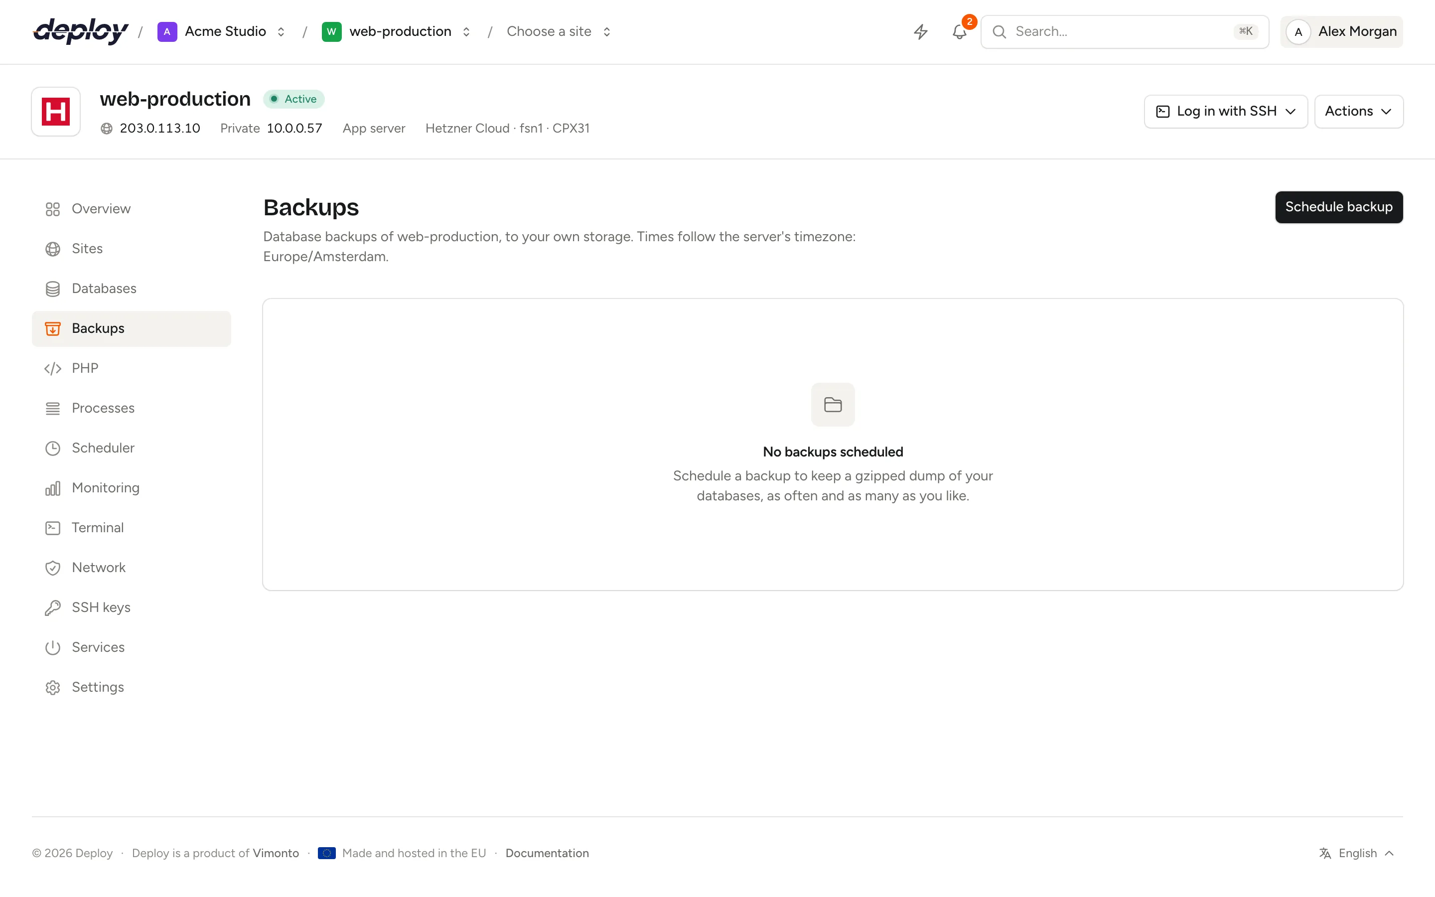Click the No backups scheduled heading
The height and width of the screenshot is (897, 1435).
(833, 452)
